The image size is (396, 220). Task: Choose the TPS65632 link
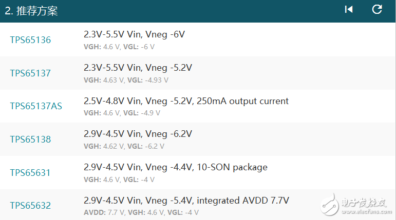tap(30, 206)
